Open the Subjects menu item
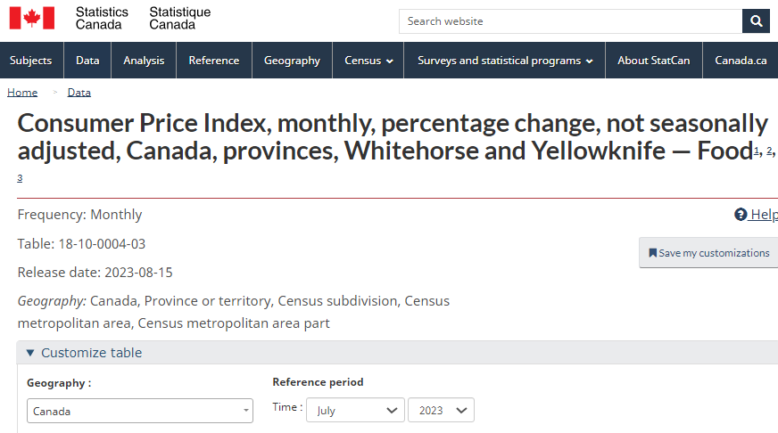This screenshot has height=433, width=778. (x=31, y=61)
